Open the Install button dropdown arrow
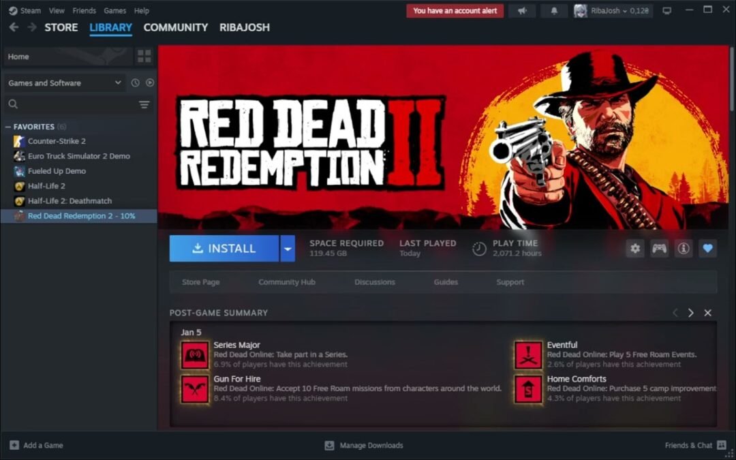Image resolution: width=736 pixels, height=460 pixels. pyautogui.click(x=288, y=248)
